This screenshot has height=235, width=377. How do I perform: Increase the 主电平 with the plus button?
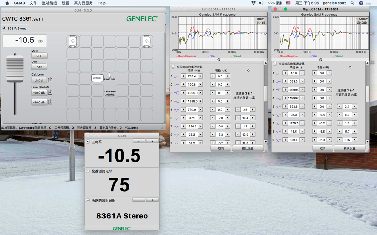pyautogui.click(x=152, y=141)
